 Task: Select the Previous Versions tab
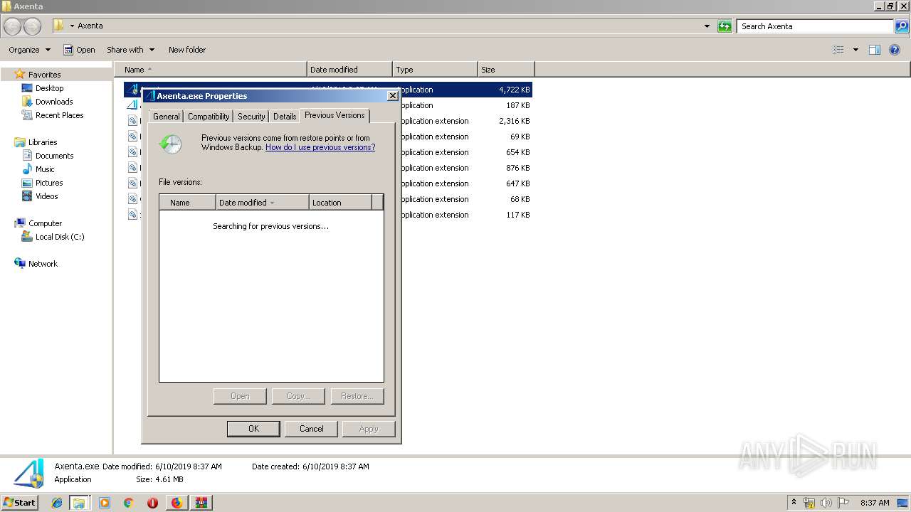[335, 115]
